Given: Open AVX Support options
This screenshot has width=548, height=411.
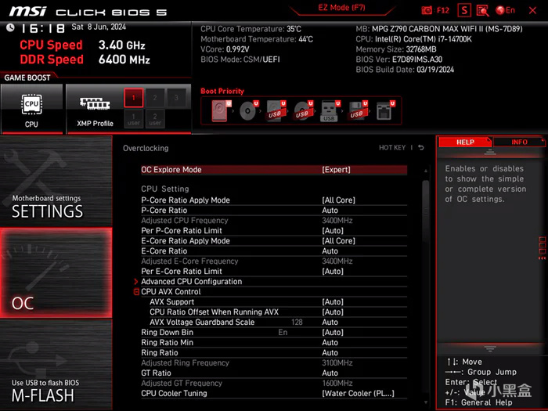Looking at the screenshot, I should pos(278,301).
